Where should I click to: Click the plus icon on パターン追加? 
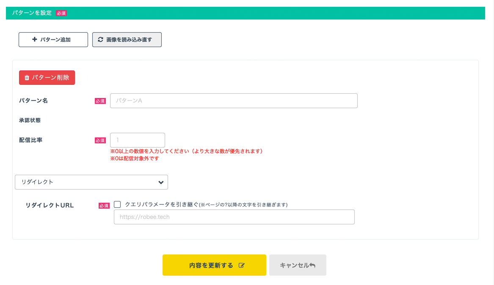[35, 40]
